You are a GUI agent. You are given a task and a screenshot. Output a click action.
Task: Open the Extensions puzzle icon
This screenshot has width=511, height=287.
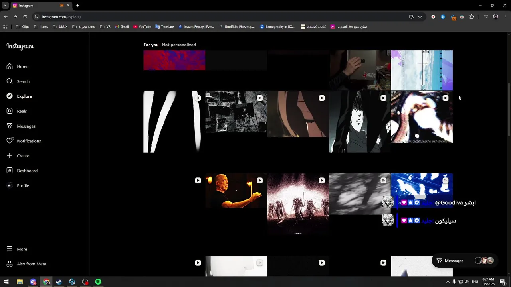tap(472, 17)
